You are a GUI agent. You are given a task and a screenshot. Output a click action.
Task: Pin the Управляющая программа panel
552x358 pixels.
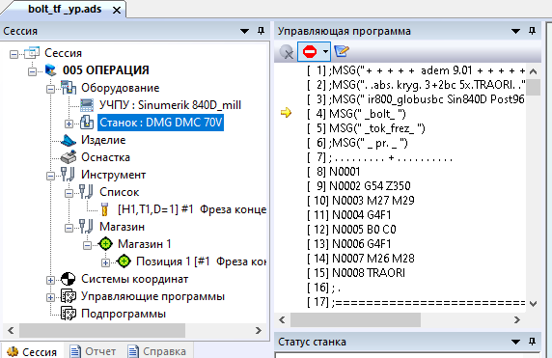[x=533, y=31]
